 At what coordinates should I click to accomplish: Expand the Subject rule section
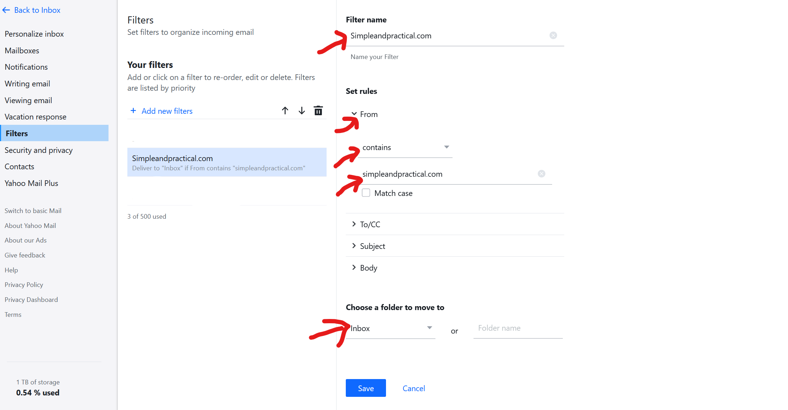[354, 246]
